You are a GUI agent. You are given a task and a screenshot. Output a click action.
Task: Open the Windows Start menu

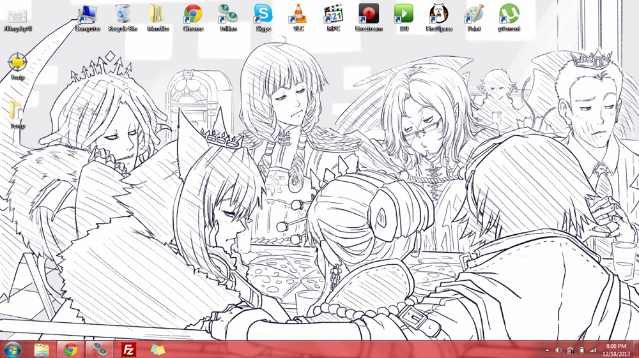pos(12,350)
